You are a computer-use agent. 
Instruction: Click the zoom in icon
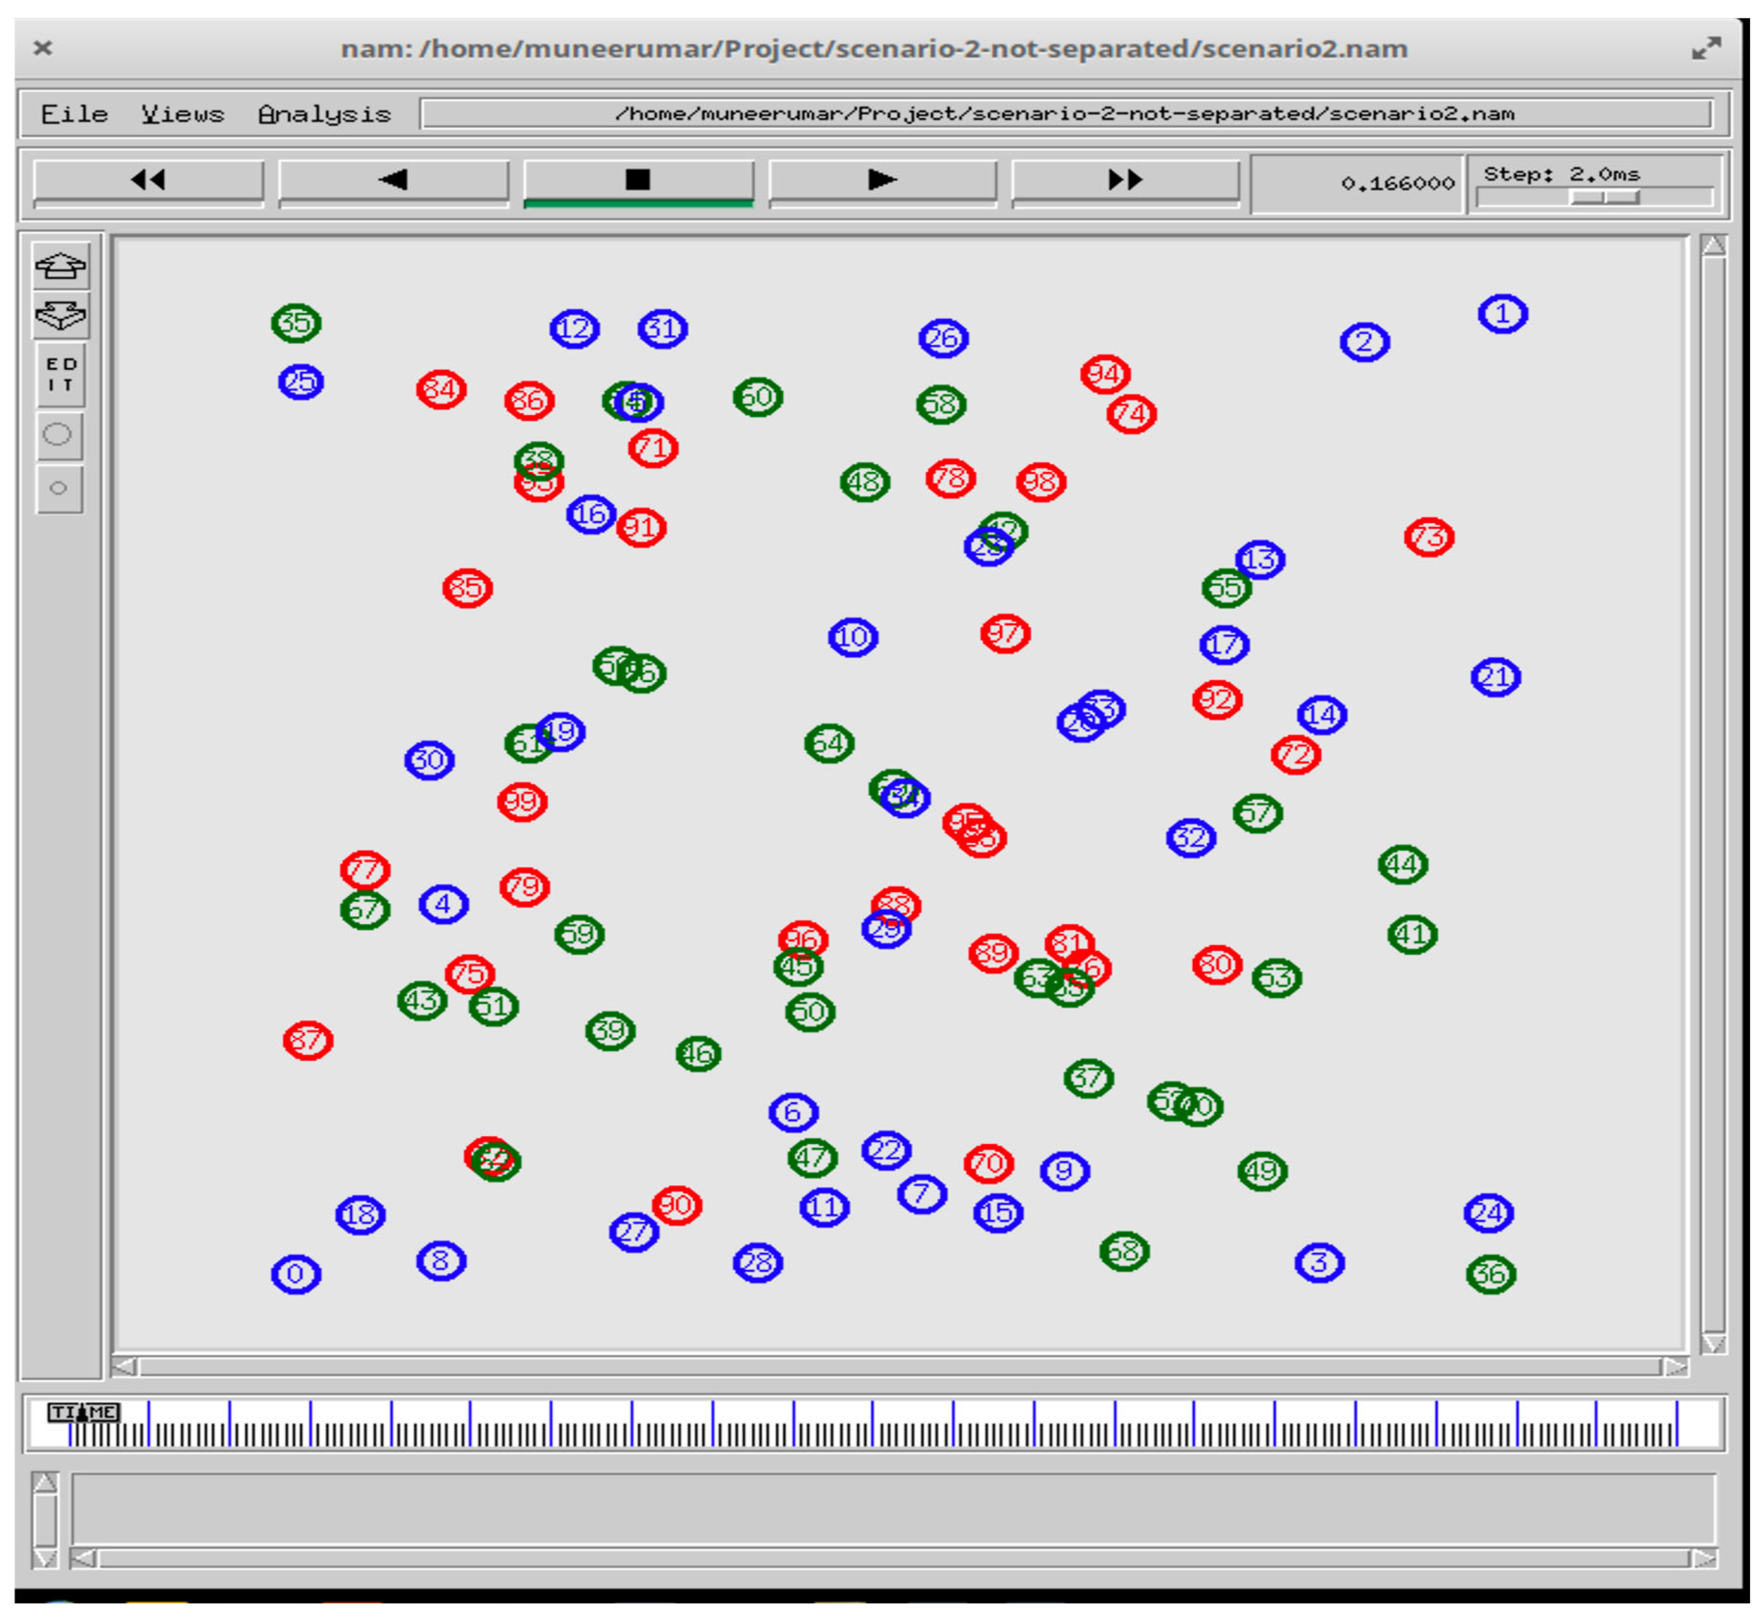coord(60,266)
